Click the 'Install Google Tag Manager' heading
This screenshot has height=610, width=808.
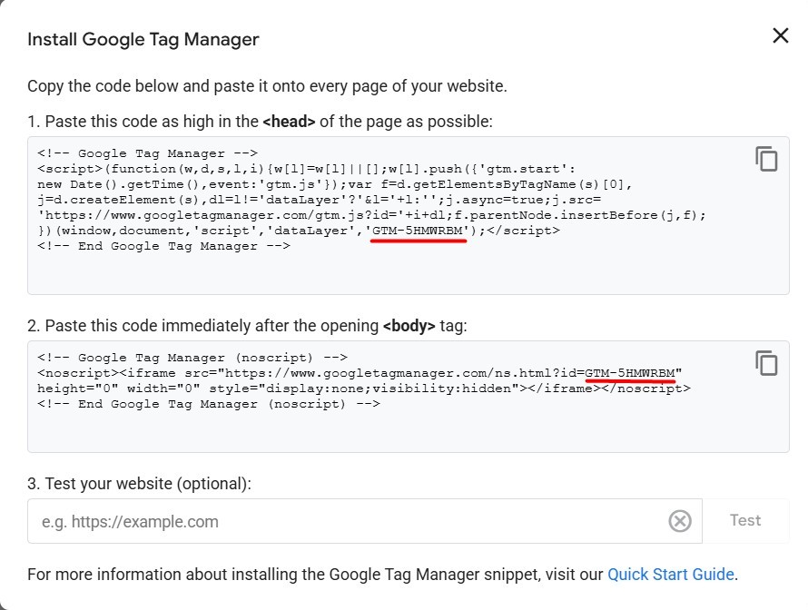(x=143, y=40)
